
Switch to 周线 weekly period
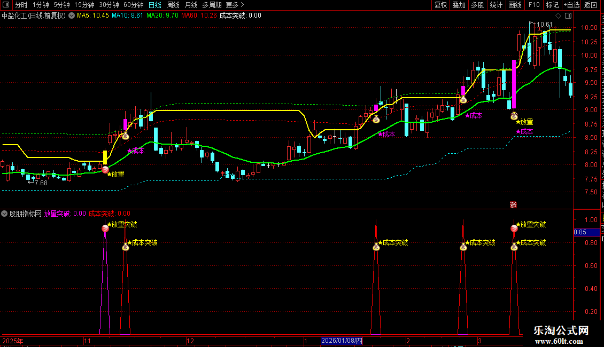tap(173, 5)
